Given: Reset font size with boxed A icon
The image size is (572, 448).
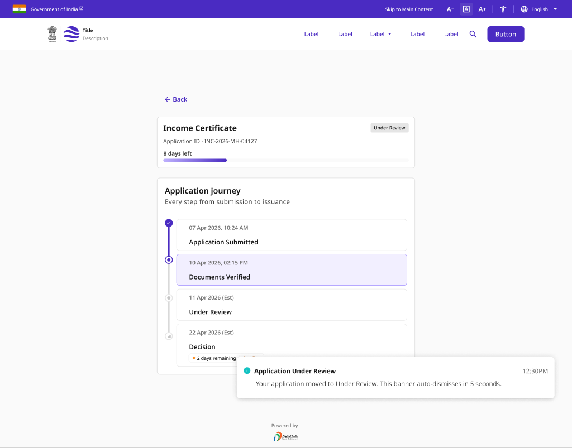Looking at the screenshot, I should (x=466, y=9).
